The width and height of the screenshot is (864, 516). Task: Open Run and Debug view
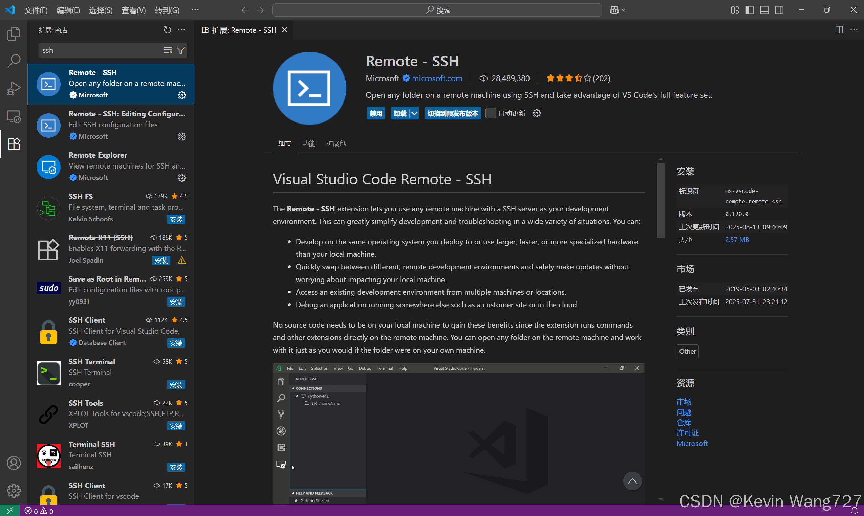(x=14, y=89)
